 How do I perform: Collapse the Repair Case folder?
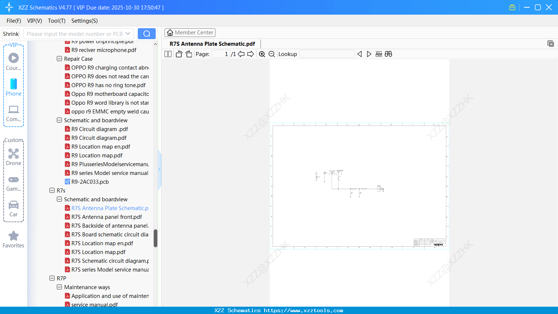[59, 59]
